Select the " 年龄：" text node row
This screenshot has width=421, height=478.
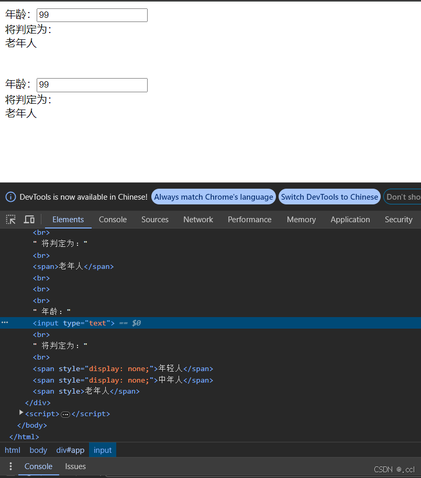click(x=52, y=311)
